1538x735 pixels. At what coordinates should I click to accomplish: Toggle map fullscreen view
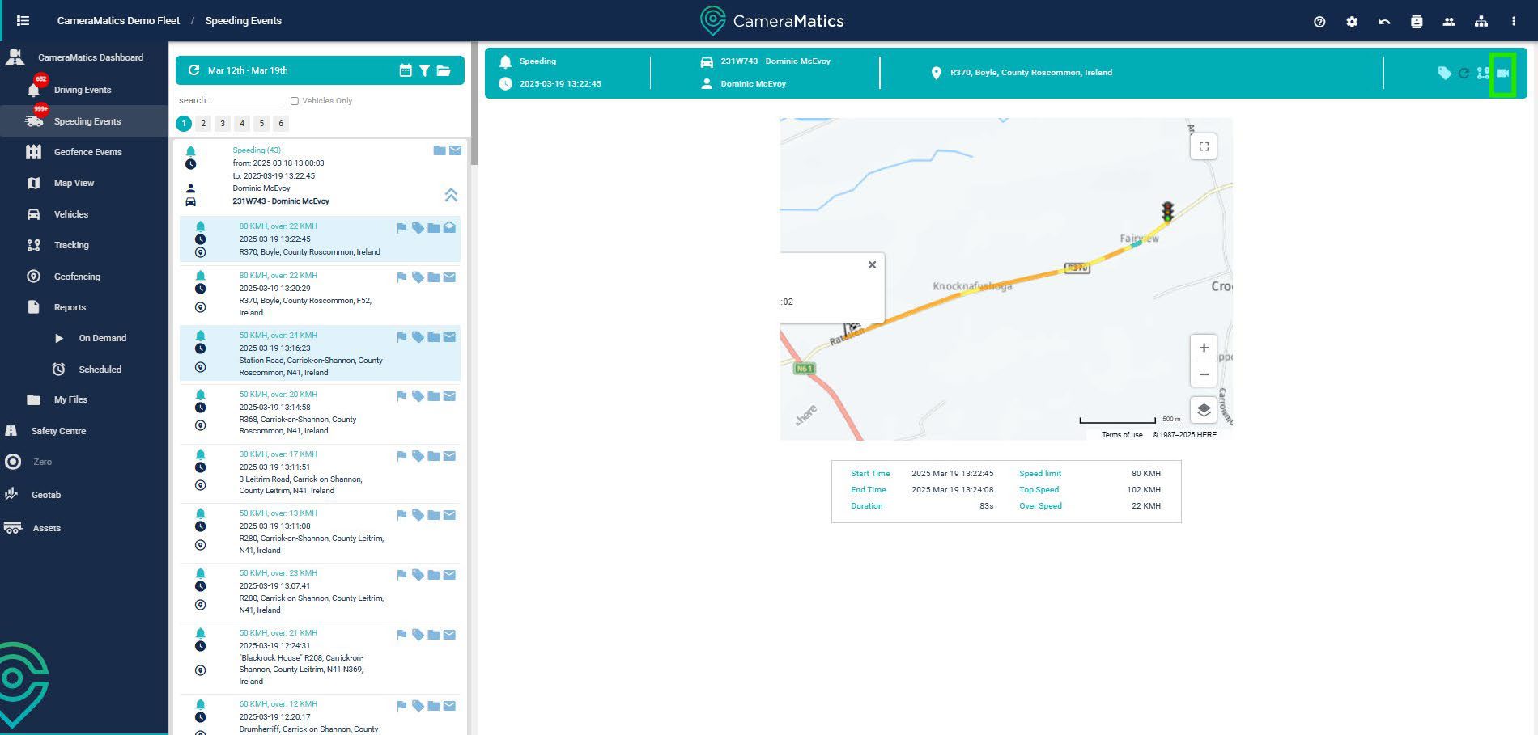click(1204, 146)
